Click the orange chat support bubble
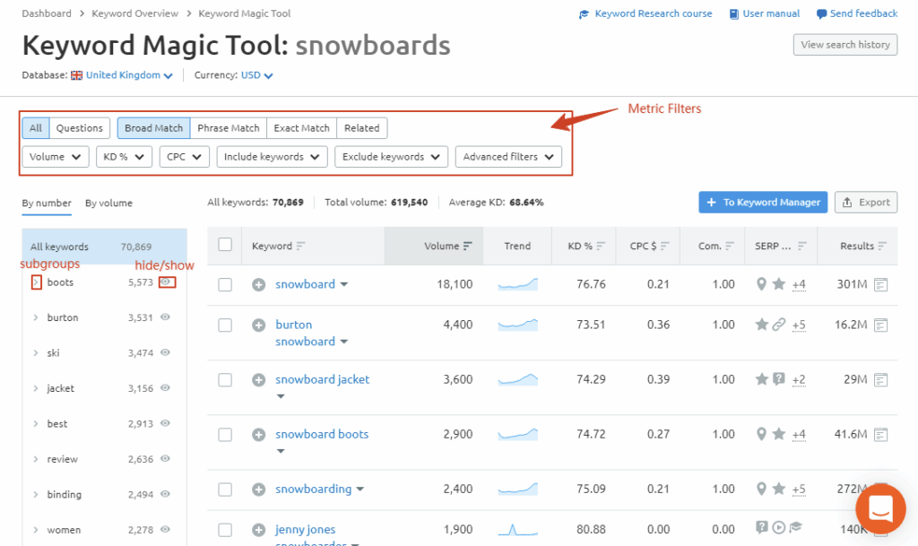 tap(879, 508)
